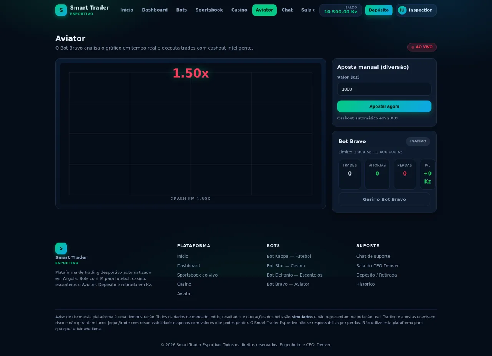492x356 pixels.
Task: Click the Bot Bravo panel title
Action: click(x=352, y=141)
